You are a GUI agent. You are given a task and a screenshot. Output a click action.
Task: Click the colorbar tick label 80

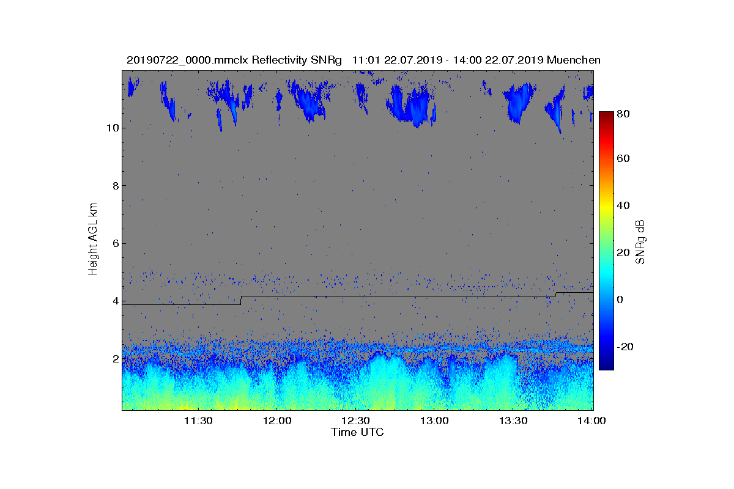tap(625, 114)
